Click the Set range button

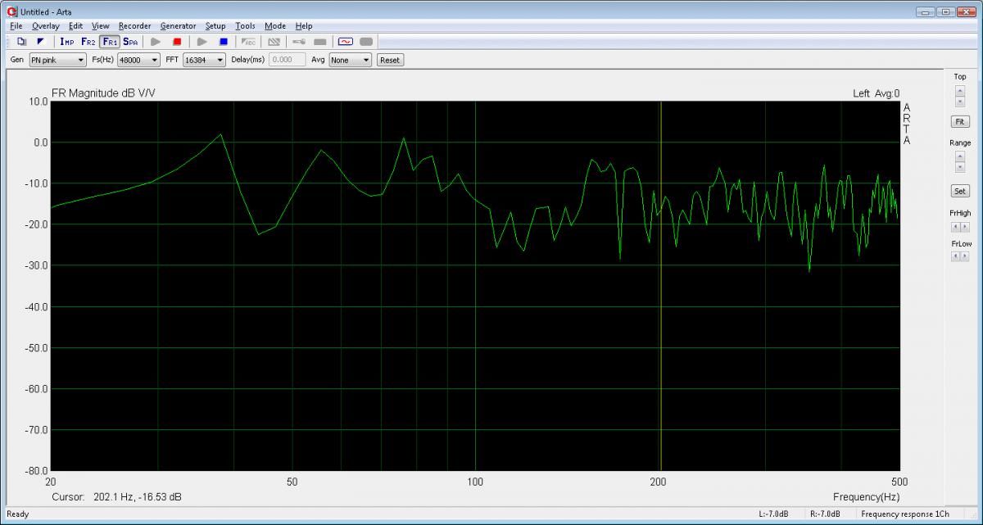coord(959,191)
